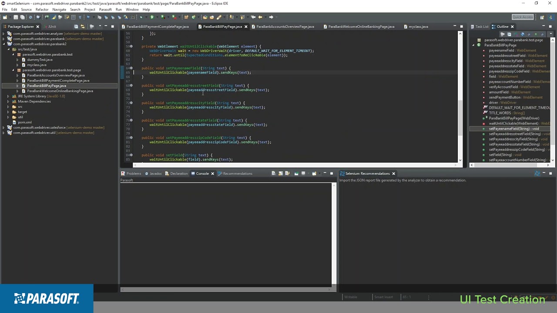557x313 pixels.
Task: Expand Maven Dependencies node
Action: (x=8, y=101)
